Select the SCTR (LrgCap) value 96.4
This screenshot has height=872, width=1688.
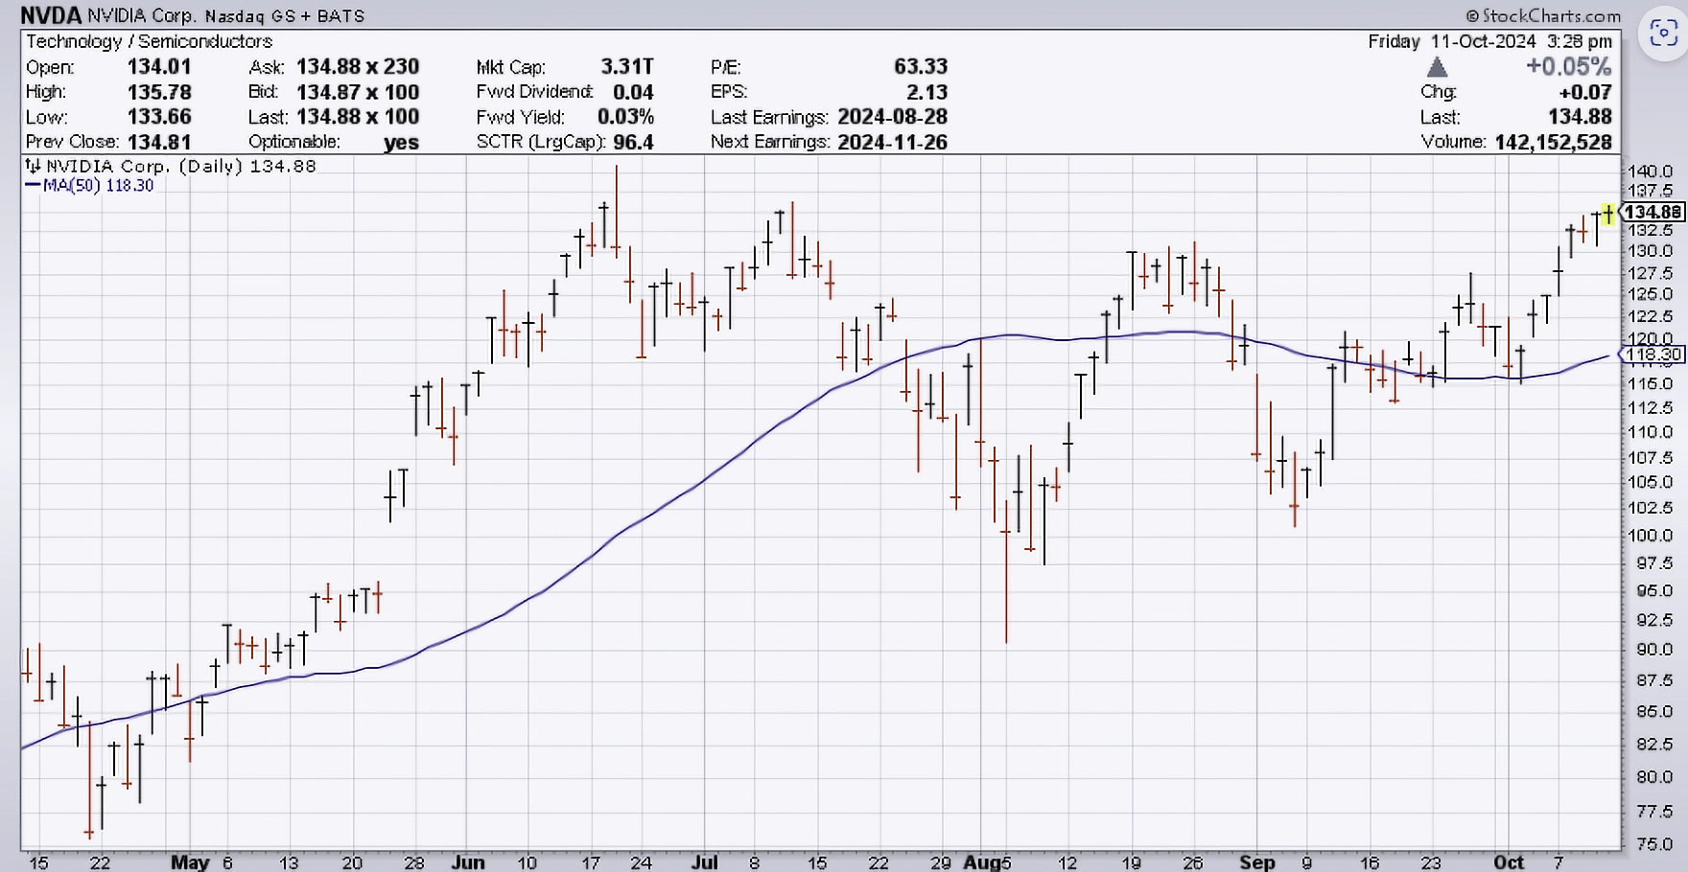[633, 142]
